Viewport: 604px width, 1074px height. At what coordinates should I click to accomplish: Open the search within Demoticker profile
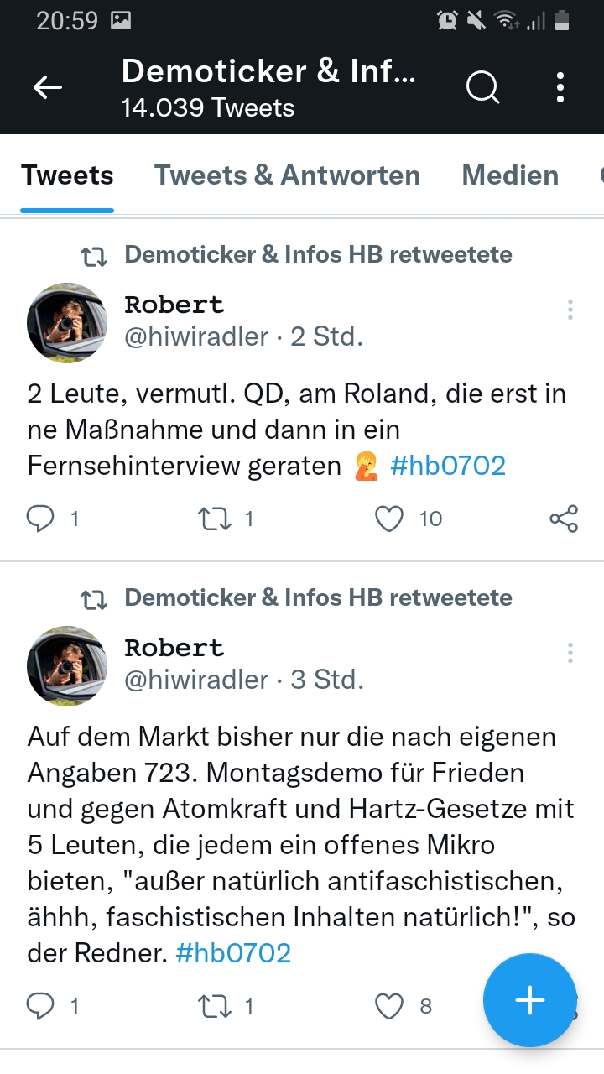482,88
